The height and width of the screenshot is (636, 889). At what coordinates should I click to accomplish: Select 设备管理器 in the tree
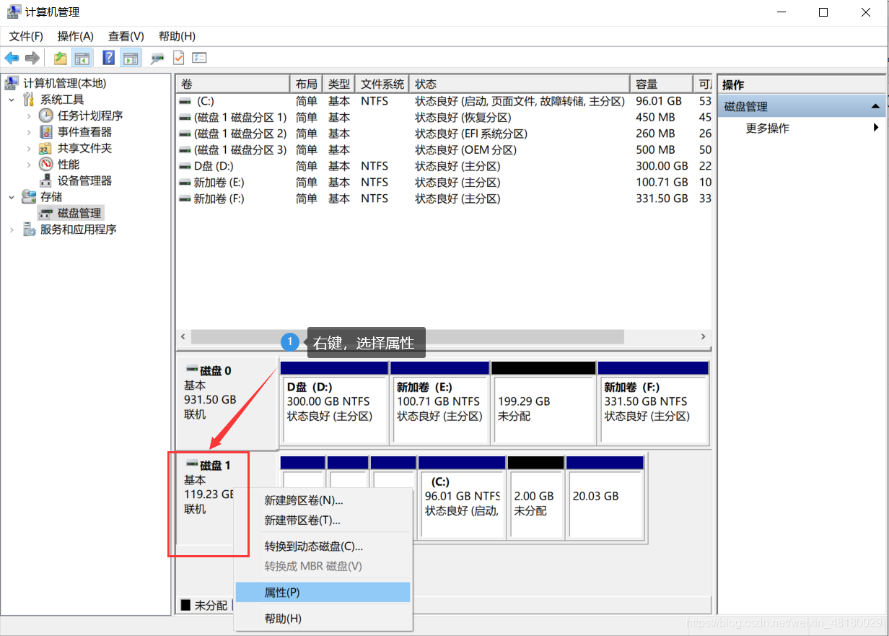point(84,180)
